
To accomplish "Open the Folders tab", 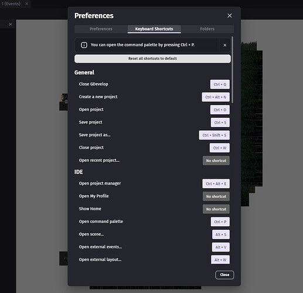I will [x=207, y=29].
